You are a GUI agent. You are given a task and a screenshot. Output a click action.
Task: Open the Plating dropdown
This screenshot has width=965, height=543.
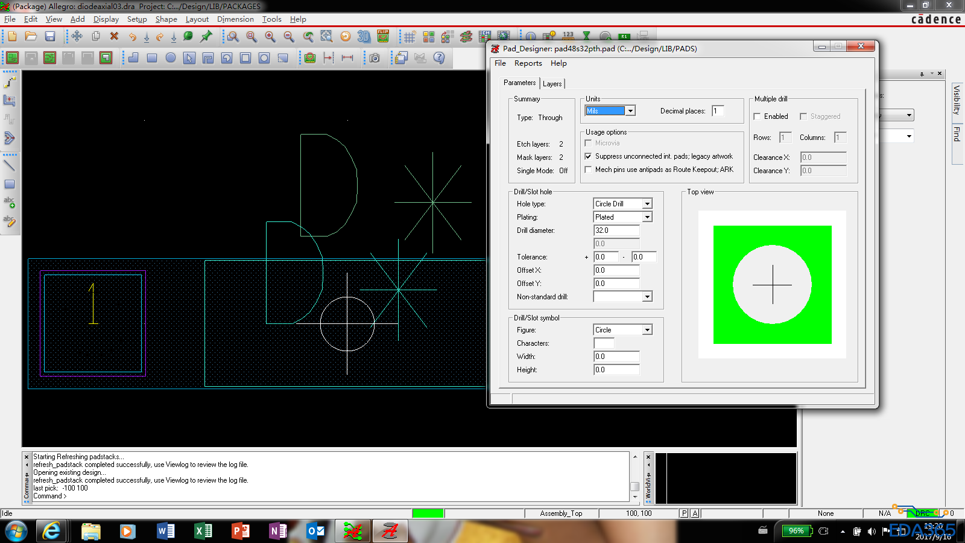pos(647,217)
